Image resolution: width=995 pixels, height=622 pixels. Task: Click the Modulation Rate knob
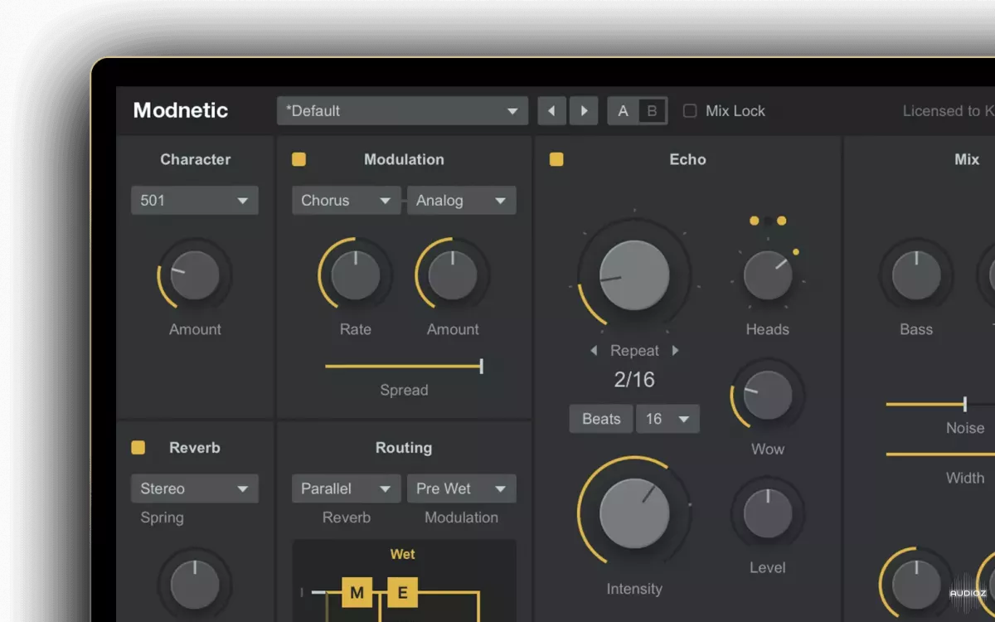[x=355, y=275]
